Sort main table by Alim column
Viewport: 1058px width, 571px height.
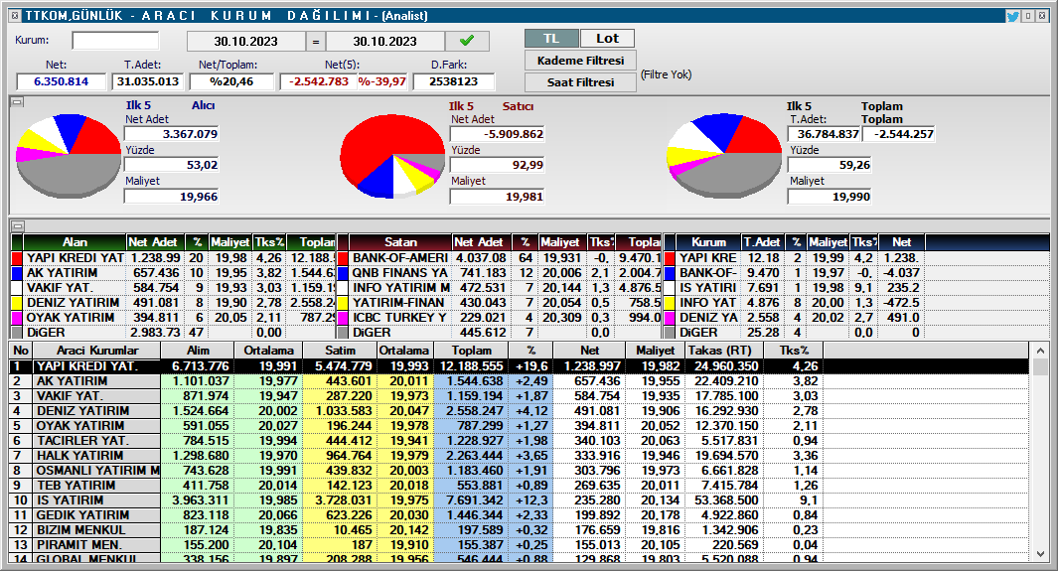198,351
